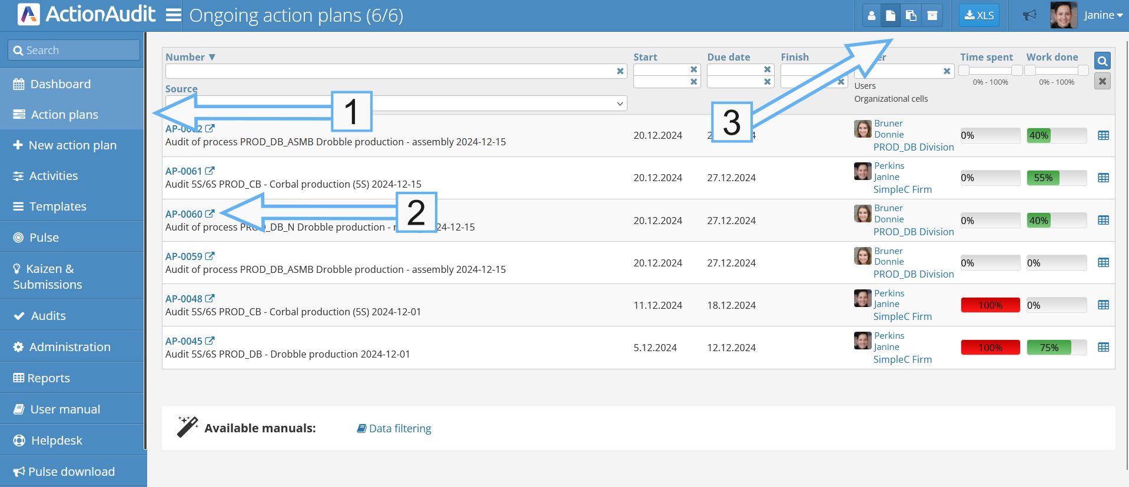
Task: Expand the Source dropdown filter
Action: point(620,104)
